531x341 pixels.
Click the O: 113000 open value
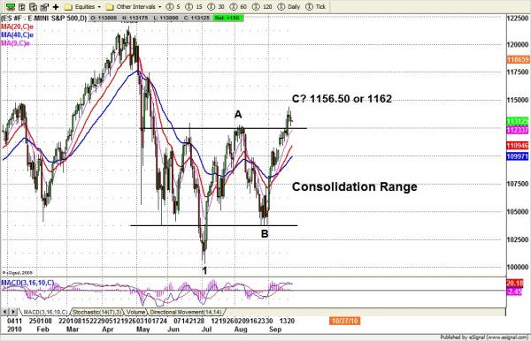pyautogui.click(x=104, y=18)
